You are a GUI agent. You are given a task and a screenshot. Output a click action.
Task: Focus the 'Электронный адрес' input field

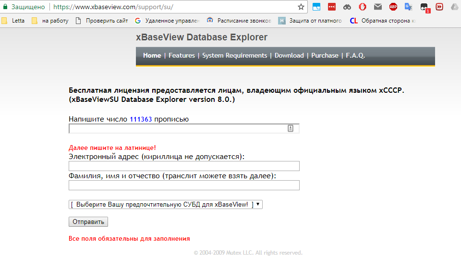[184, 166]
